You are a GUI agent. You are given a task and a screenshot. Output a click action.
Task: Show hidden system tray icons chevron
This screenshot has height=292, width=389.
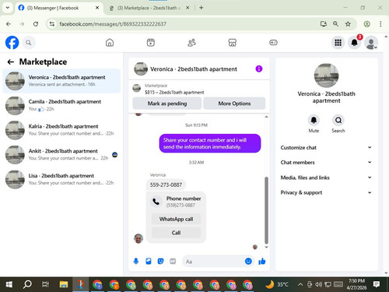pyautogui.click(x=300, y=284)
